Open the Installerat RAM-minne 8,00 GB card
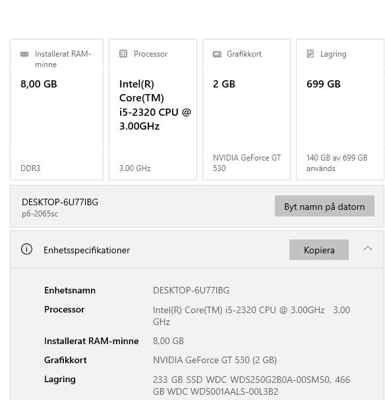 (57, 109)
